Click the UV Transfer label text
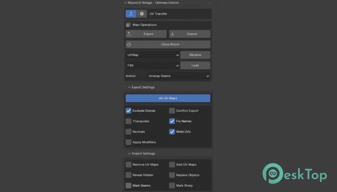 [x=158, y=14]
